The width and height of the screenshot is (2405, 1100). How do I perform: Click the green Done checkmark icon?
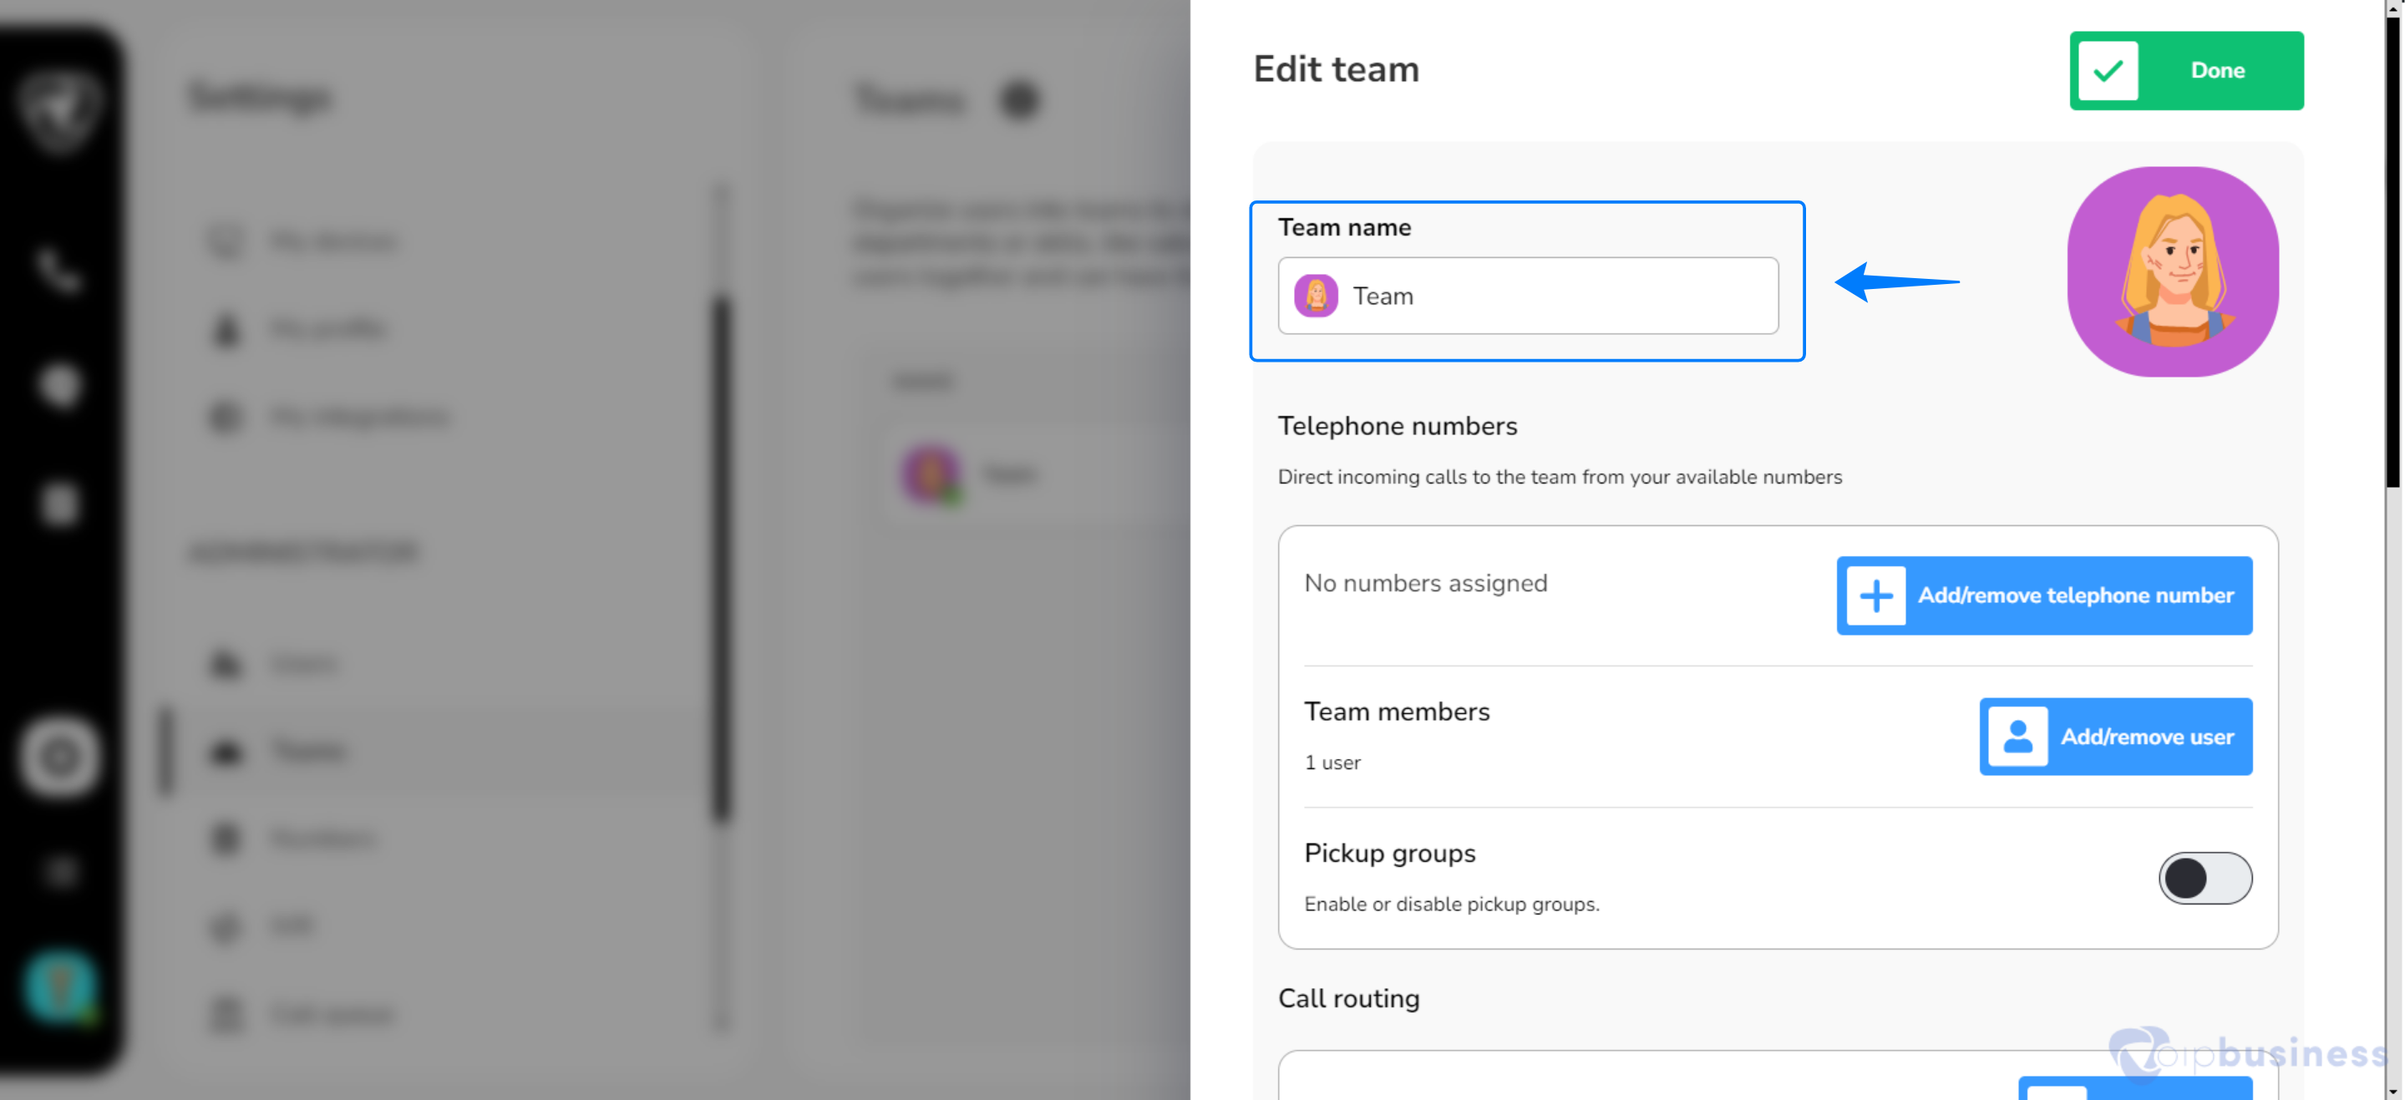(x=2108, y=71)
